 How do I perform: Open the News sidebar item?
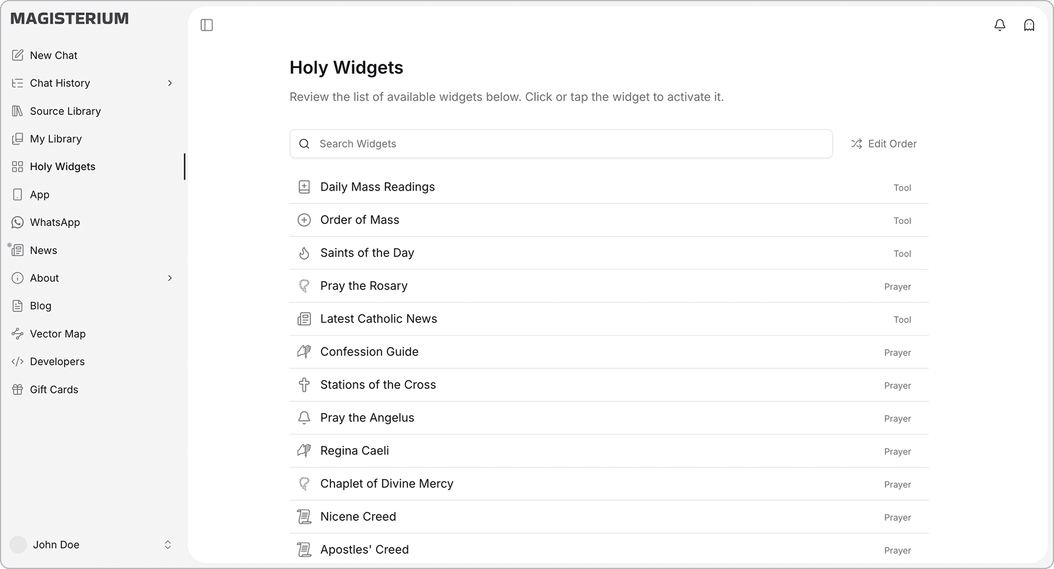[43, 250]
